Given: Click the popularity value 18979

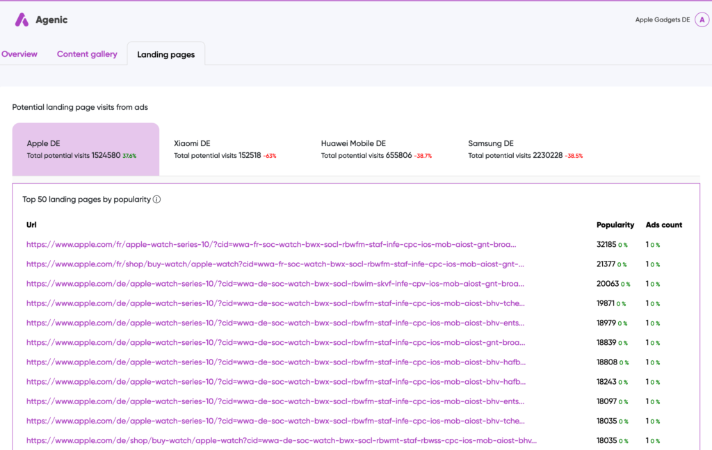Looking at the screenshot, I should (606, 323).
